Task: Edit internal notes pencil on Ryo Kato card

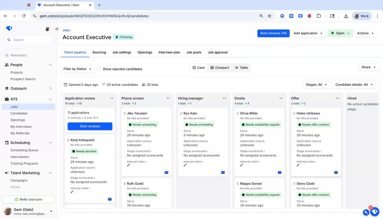Action: [185, 165]
